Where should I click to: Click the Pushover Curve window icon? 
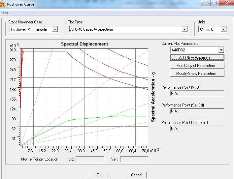pyautogui.click(x=3, y=4)
